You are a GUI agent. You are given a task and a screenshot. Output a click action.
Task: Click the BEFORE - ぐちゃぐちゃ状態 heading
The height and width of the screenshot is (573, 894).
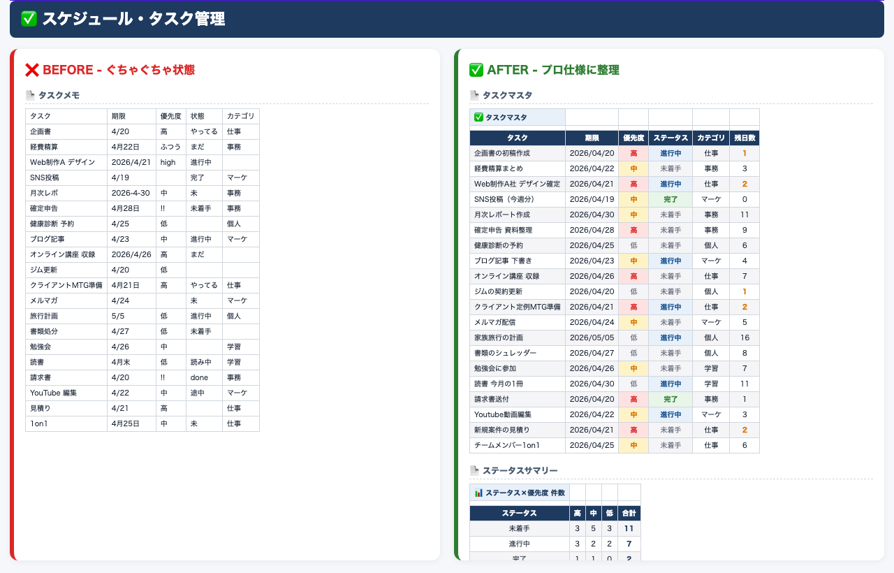click(119, 70)
